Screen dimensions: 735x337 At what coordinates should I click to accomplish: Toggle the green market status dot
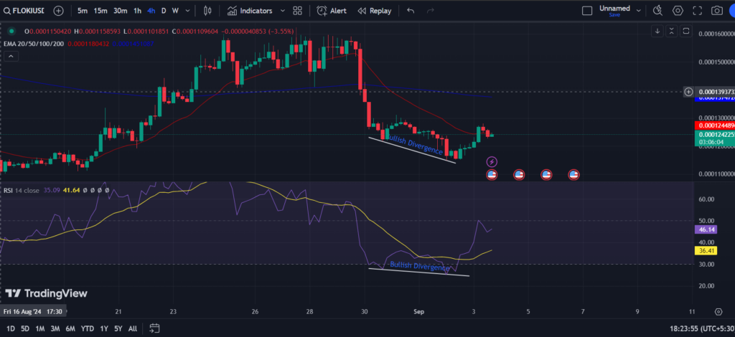[x=13, y=32]
